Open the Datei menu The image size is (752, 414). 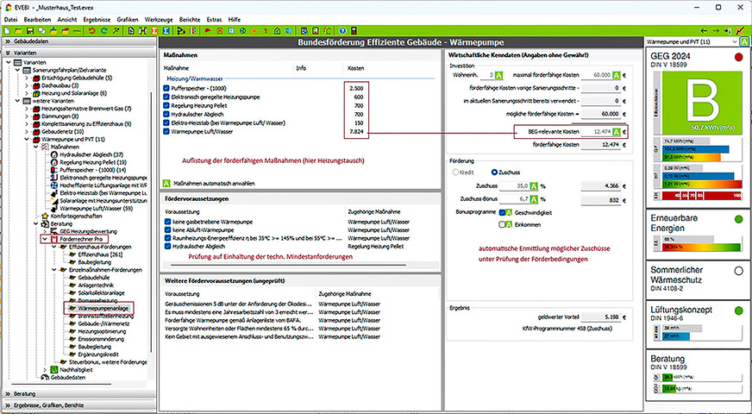[x=10, y=20]
